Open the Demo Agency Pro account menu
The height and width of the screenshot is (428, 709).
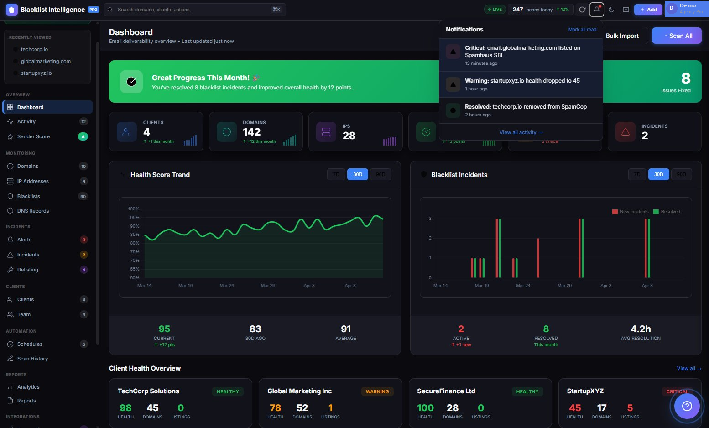[x=687, y=9]
